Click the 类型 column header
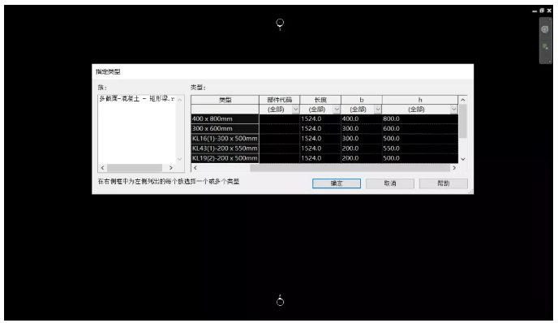Screen dimensions: 558x323 tap(225, 100)
